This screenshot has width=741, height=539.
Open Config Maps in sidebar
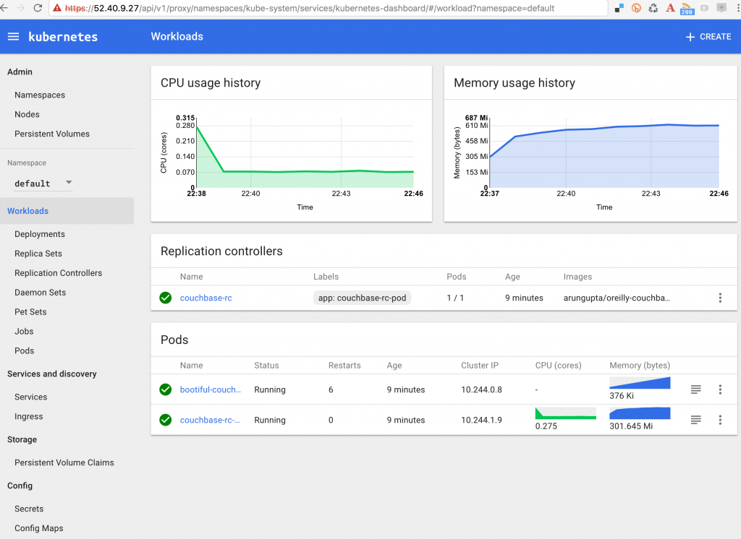pos(39,528)
